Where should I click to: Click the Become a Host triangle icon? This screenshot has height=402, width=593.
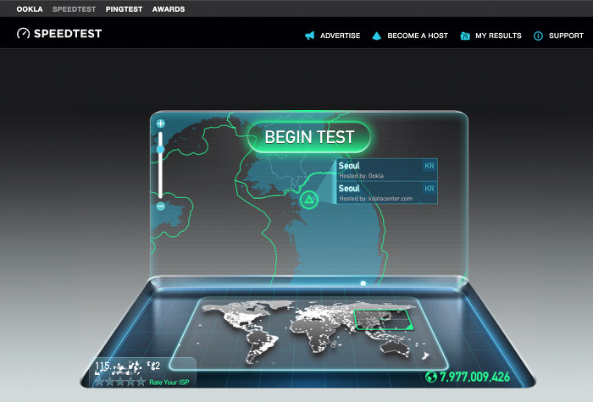(x=377, y=36)
